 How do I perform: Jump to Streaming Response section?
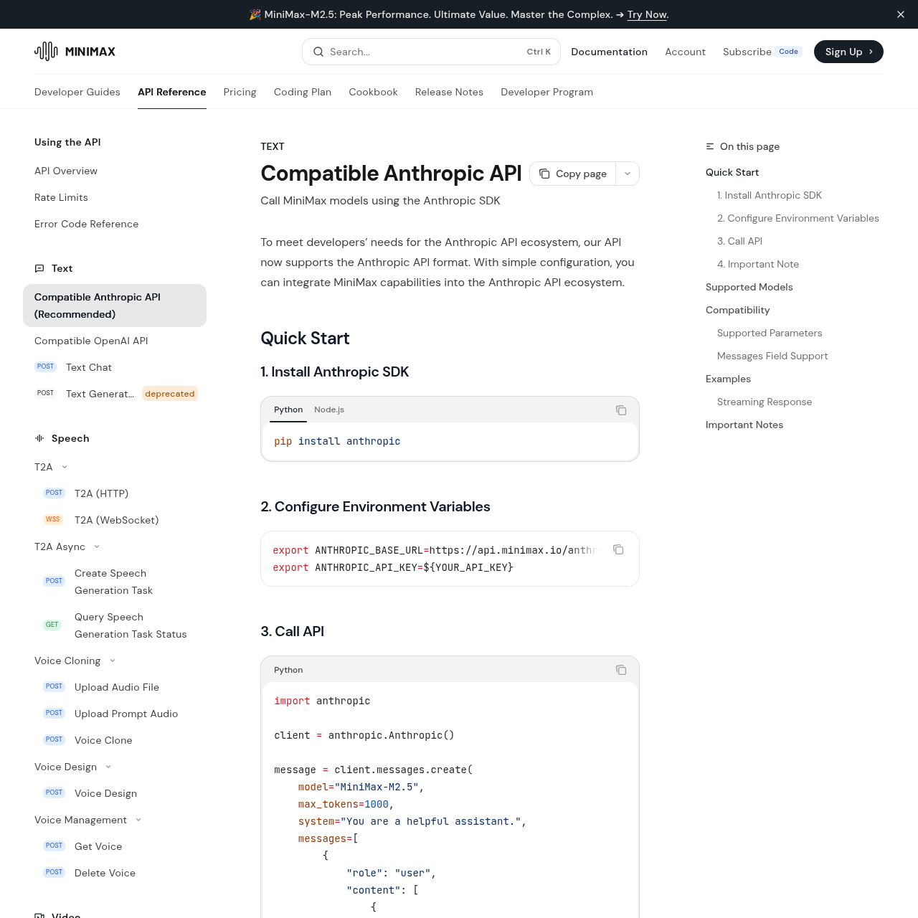click(764, 402)
